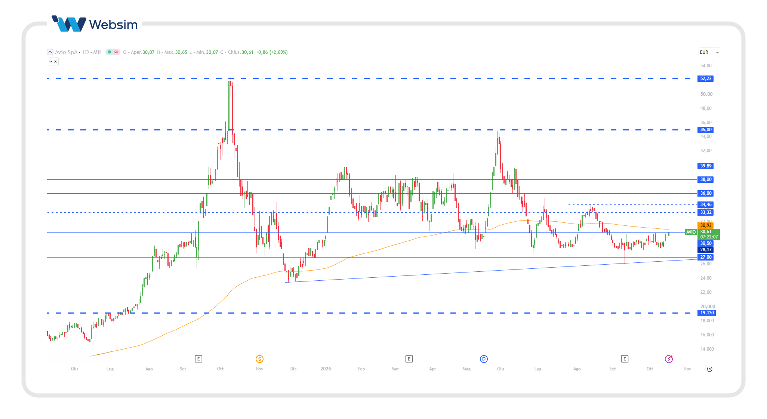
Task: Click the +0,86 (+2,89%) change value
Action: [x=272, y=52]
